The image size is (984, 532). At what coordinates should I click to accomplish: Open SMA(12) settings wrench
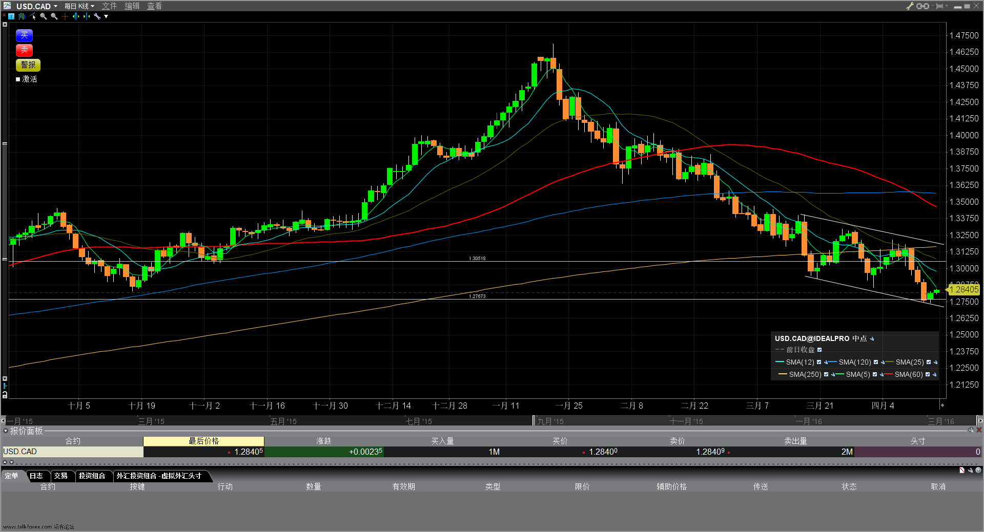[x=826, y=362]
